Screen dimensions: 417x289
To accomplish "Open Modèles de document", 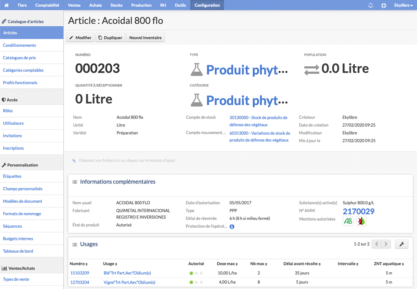I will pyautogui.click(x=32, y=201).
